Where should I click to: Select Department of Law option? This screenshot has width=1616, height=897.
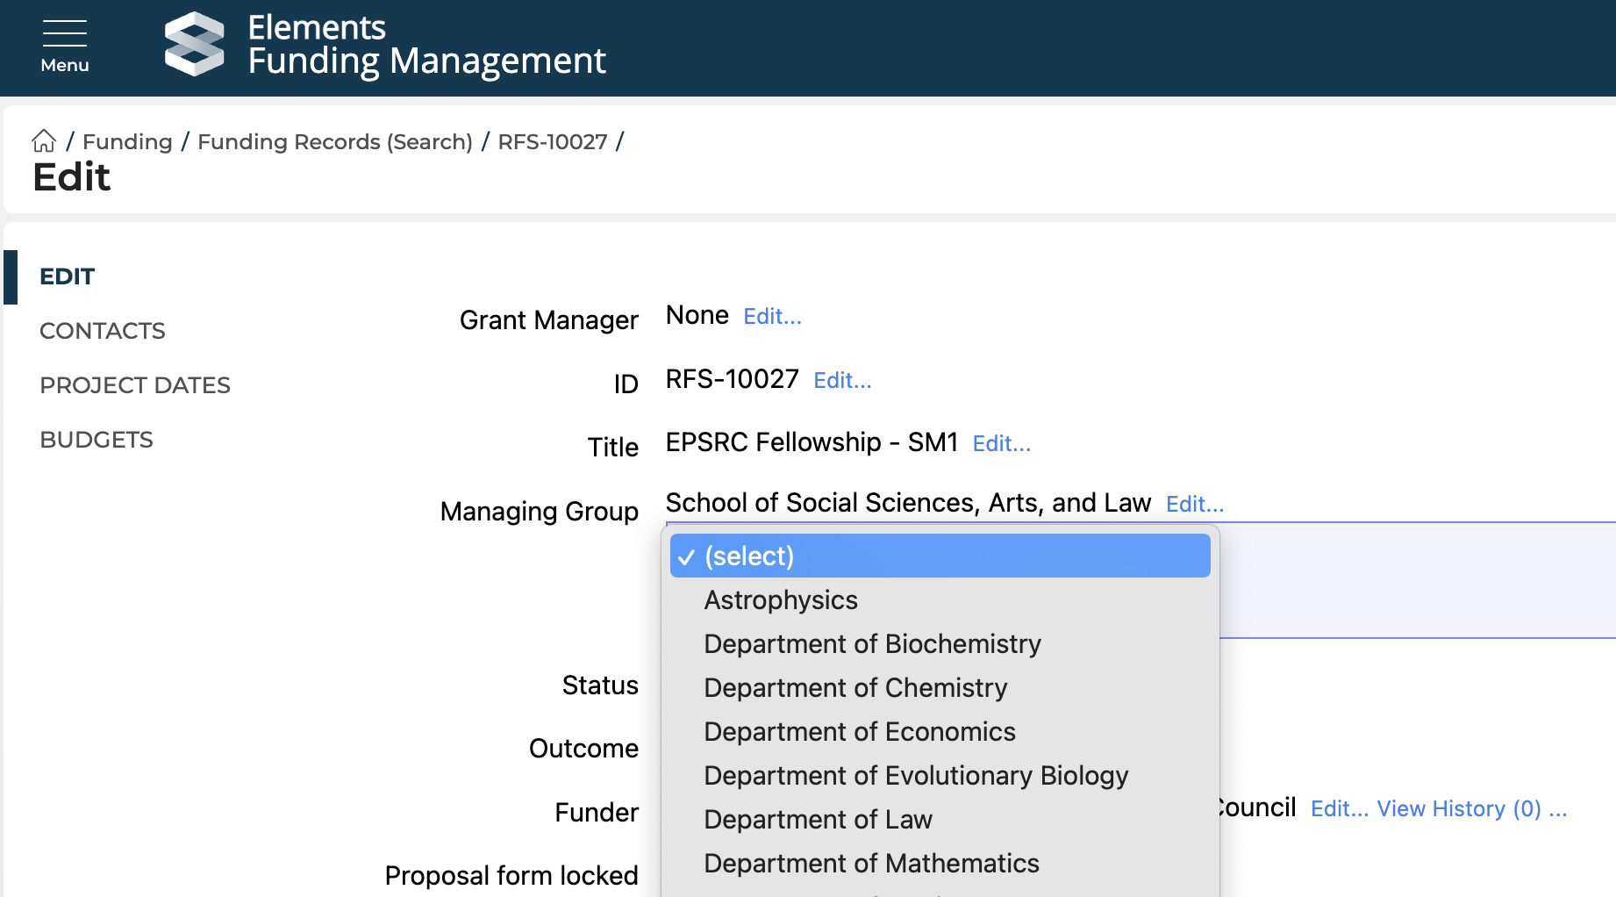pos(818,820)
